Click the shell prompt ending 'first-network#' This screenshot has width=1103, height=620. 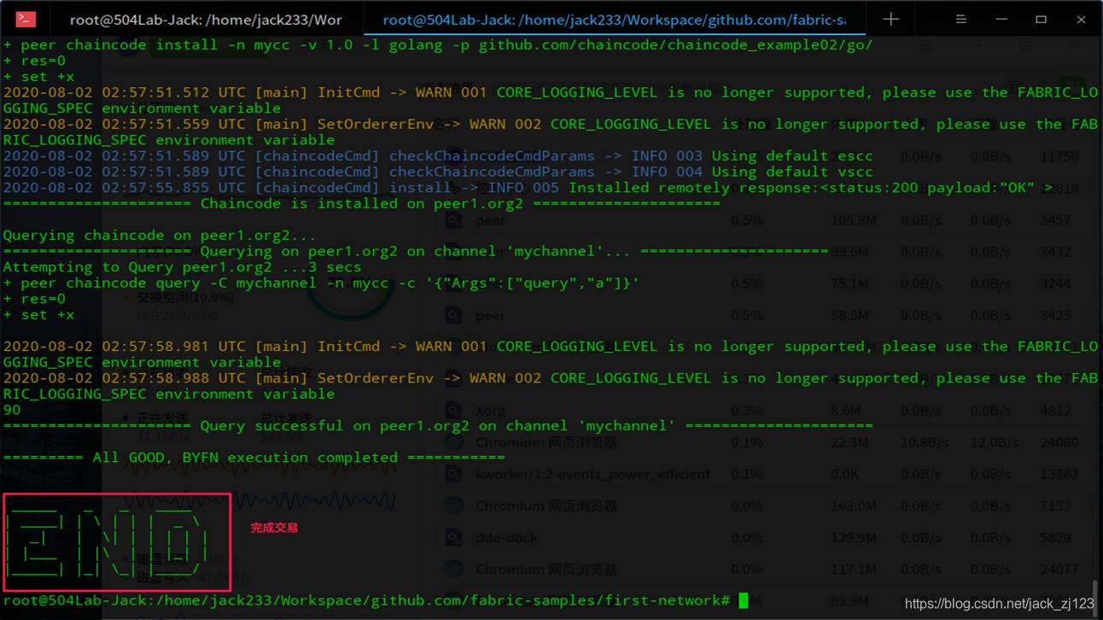pos(367,600)
